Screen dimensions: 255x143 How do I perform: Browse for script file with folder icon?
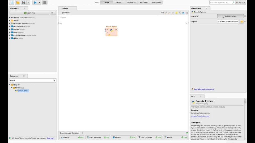click(241, 21)
